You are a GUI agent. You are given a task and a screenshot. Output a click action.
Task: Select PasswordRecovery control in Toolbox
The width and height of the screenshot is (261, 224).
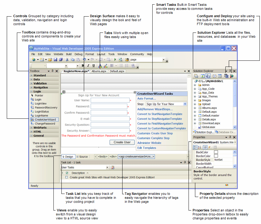[x=44, y=108]
